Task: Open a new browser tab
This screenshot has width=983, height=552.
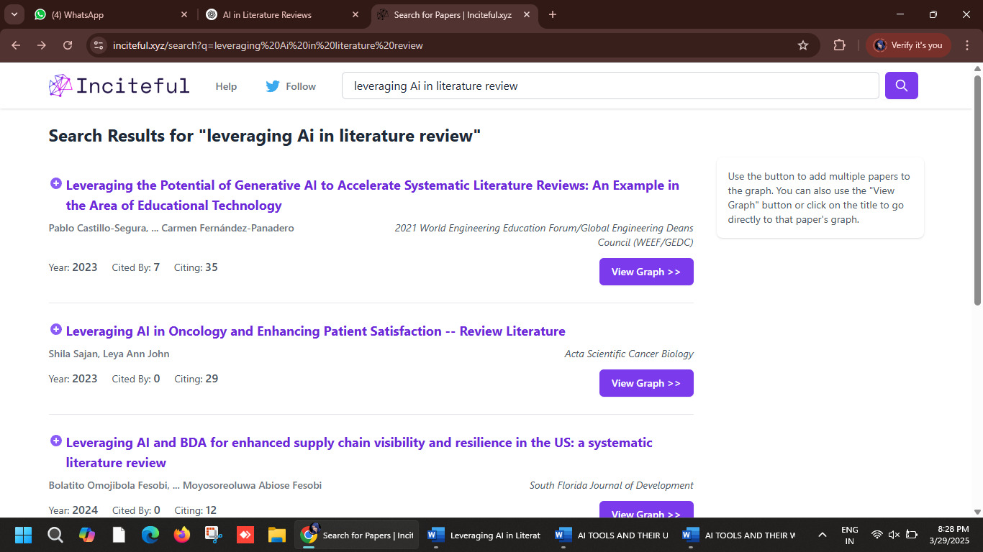Action: [553, 14]
